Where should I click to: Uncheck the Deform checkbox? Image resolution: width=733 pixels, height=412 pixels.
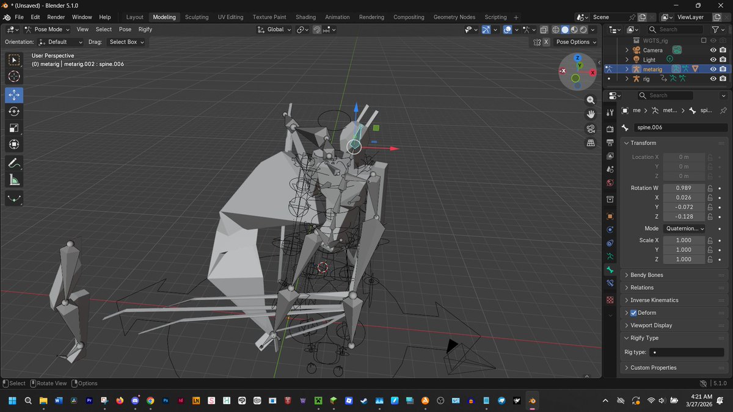point(633,313)
